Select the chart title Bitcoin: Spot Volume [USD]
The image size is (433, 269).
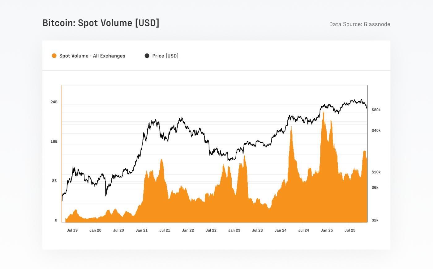tap(101, 23)
